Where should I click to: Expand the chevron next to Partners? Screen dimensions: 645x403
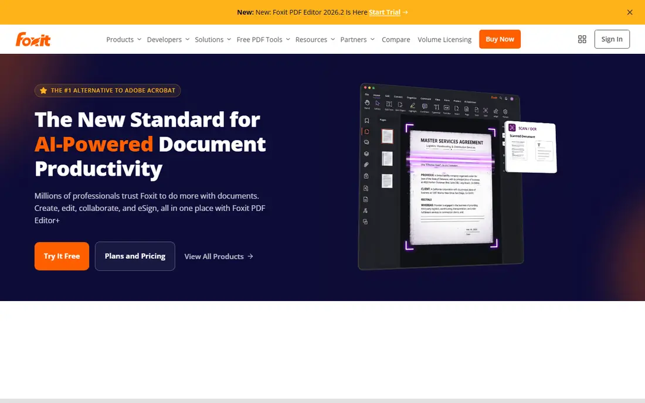(372, 39)
